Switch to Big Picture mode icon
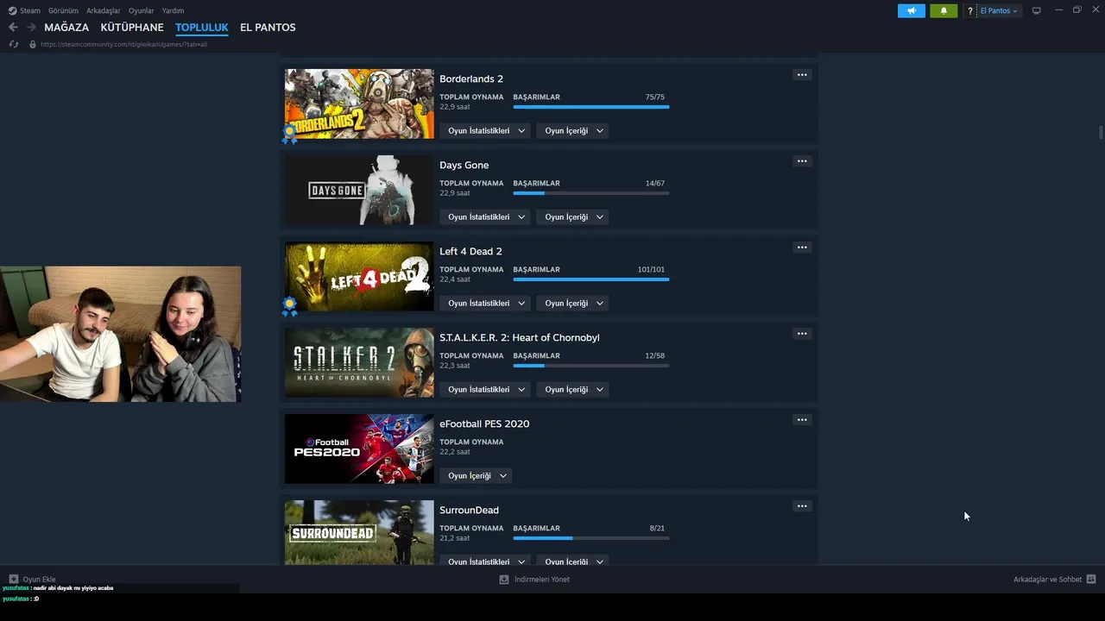This screenshot has width=1105, height=621. [x=1037, y=10]
